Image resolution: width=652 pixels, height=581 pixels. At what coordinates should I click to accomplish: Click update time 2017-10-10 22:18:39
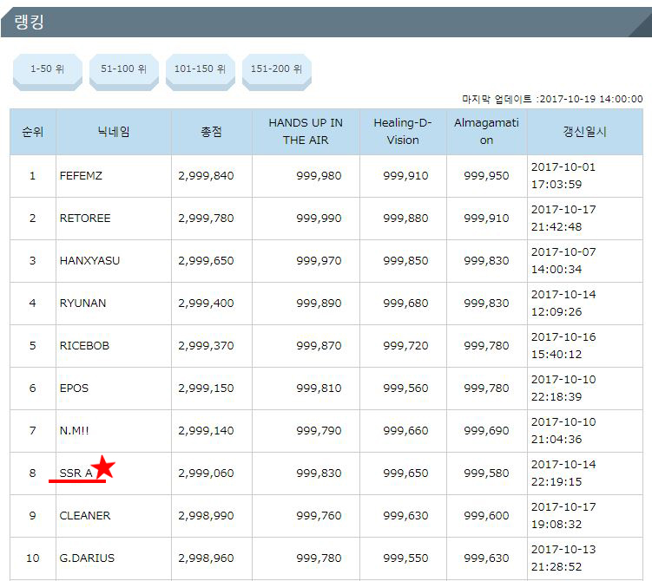tap(563, 388)
